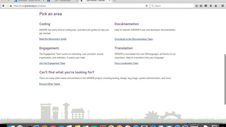
Task: Click the text "Help to maintain GNOME's user and developer documentation"
Action: [145, 30]
